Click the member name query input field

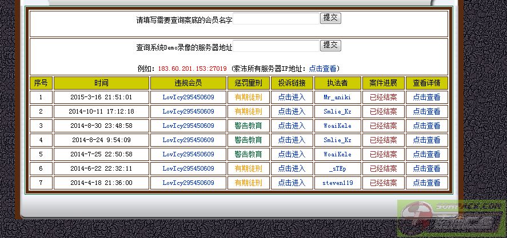[276, 18]
